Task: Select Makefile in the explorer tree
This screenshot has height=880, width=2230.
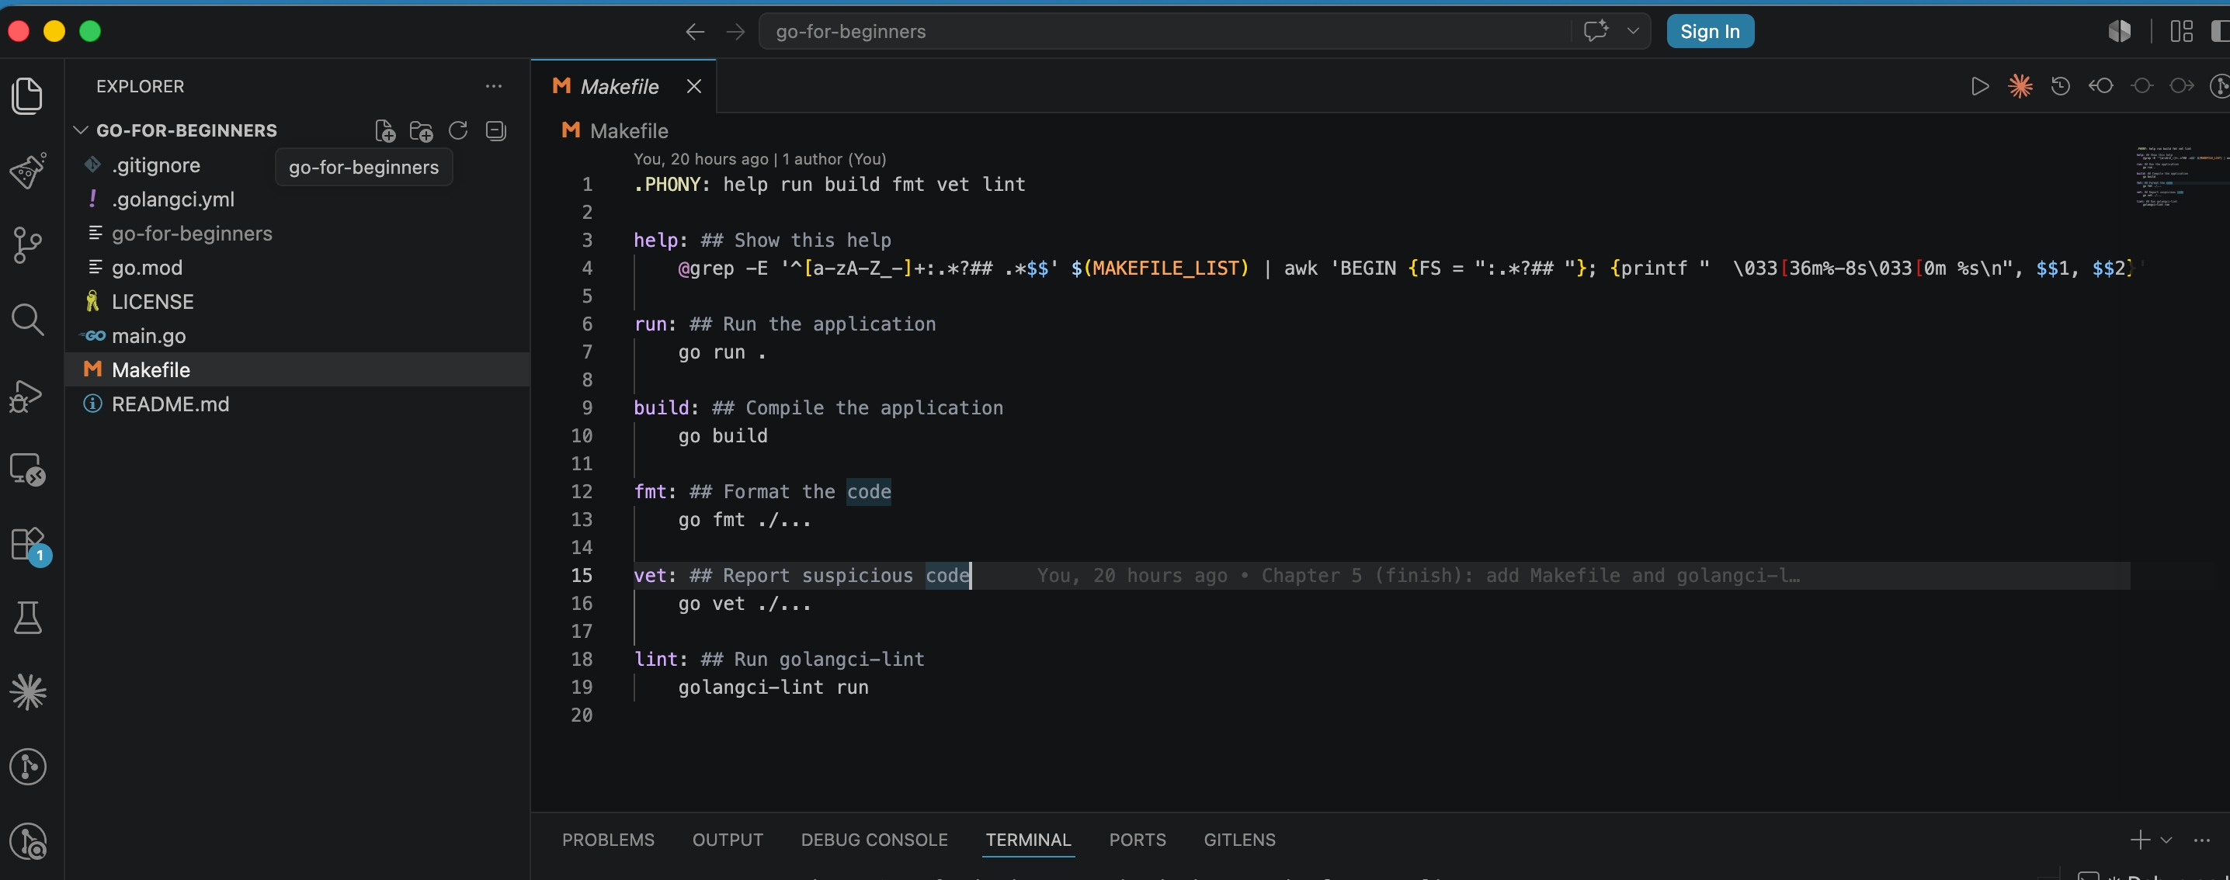Action: click(x=297, y=369)
